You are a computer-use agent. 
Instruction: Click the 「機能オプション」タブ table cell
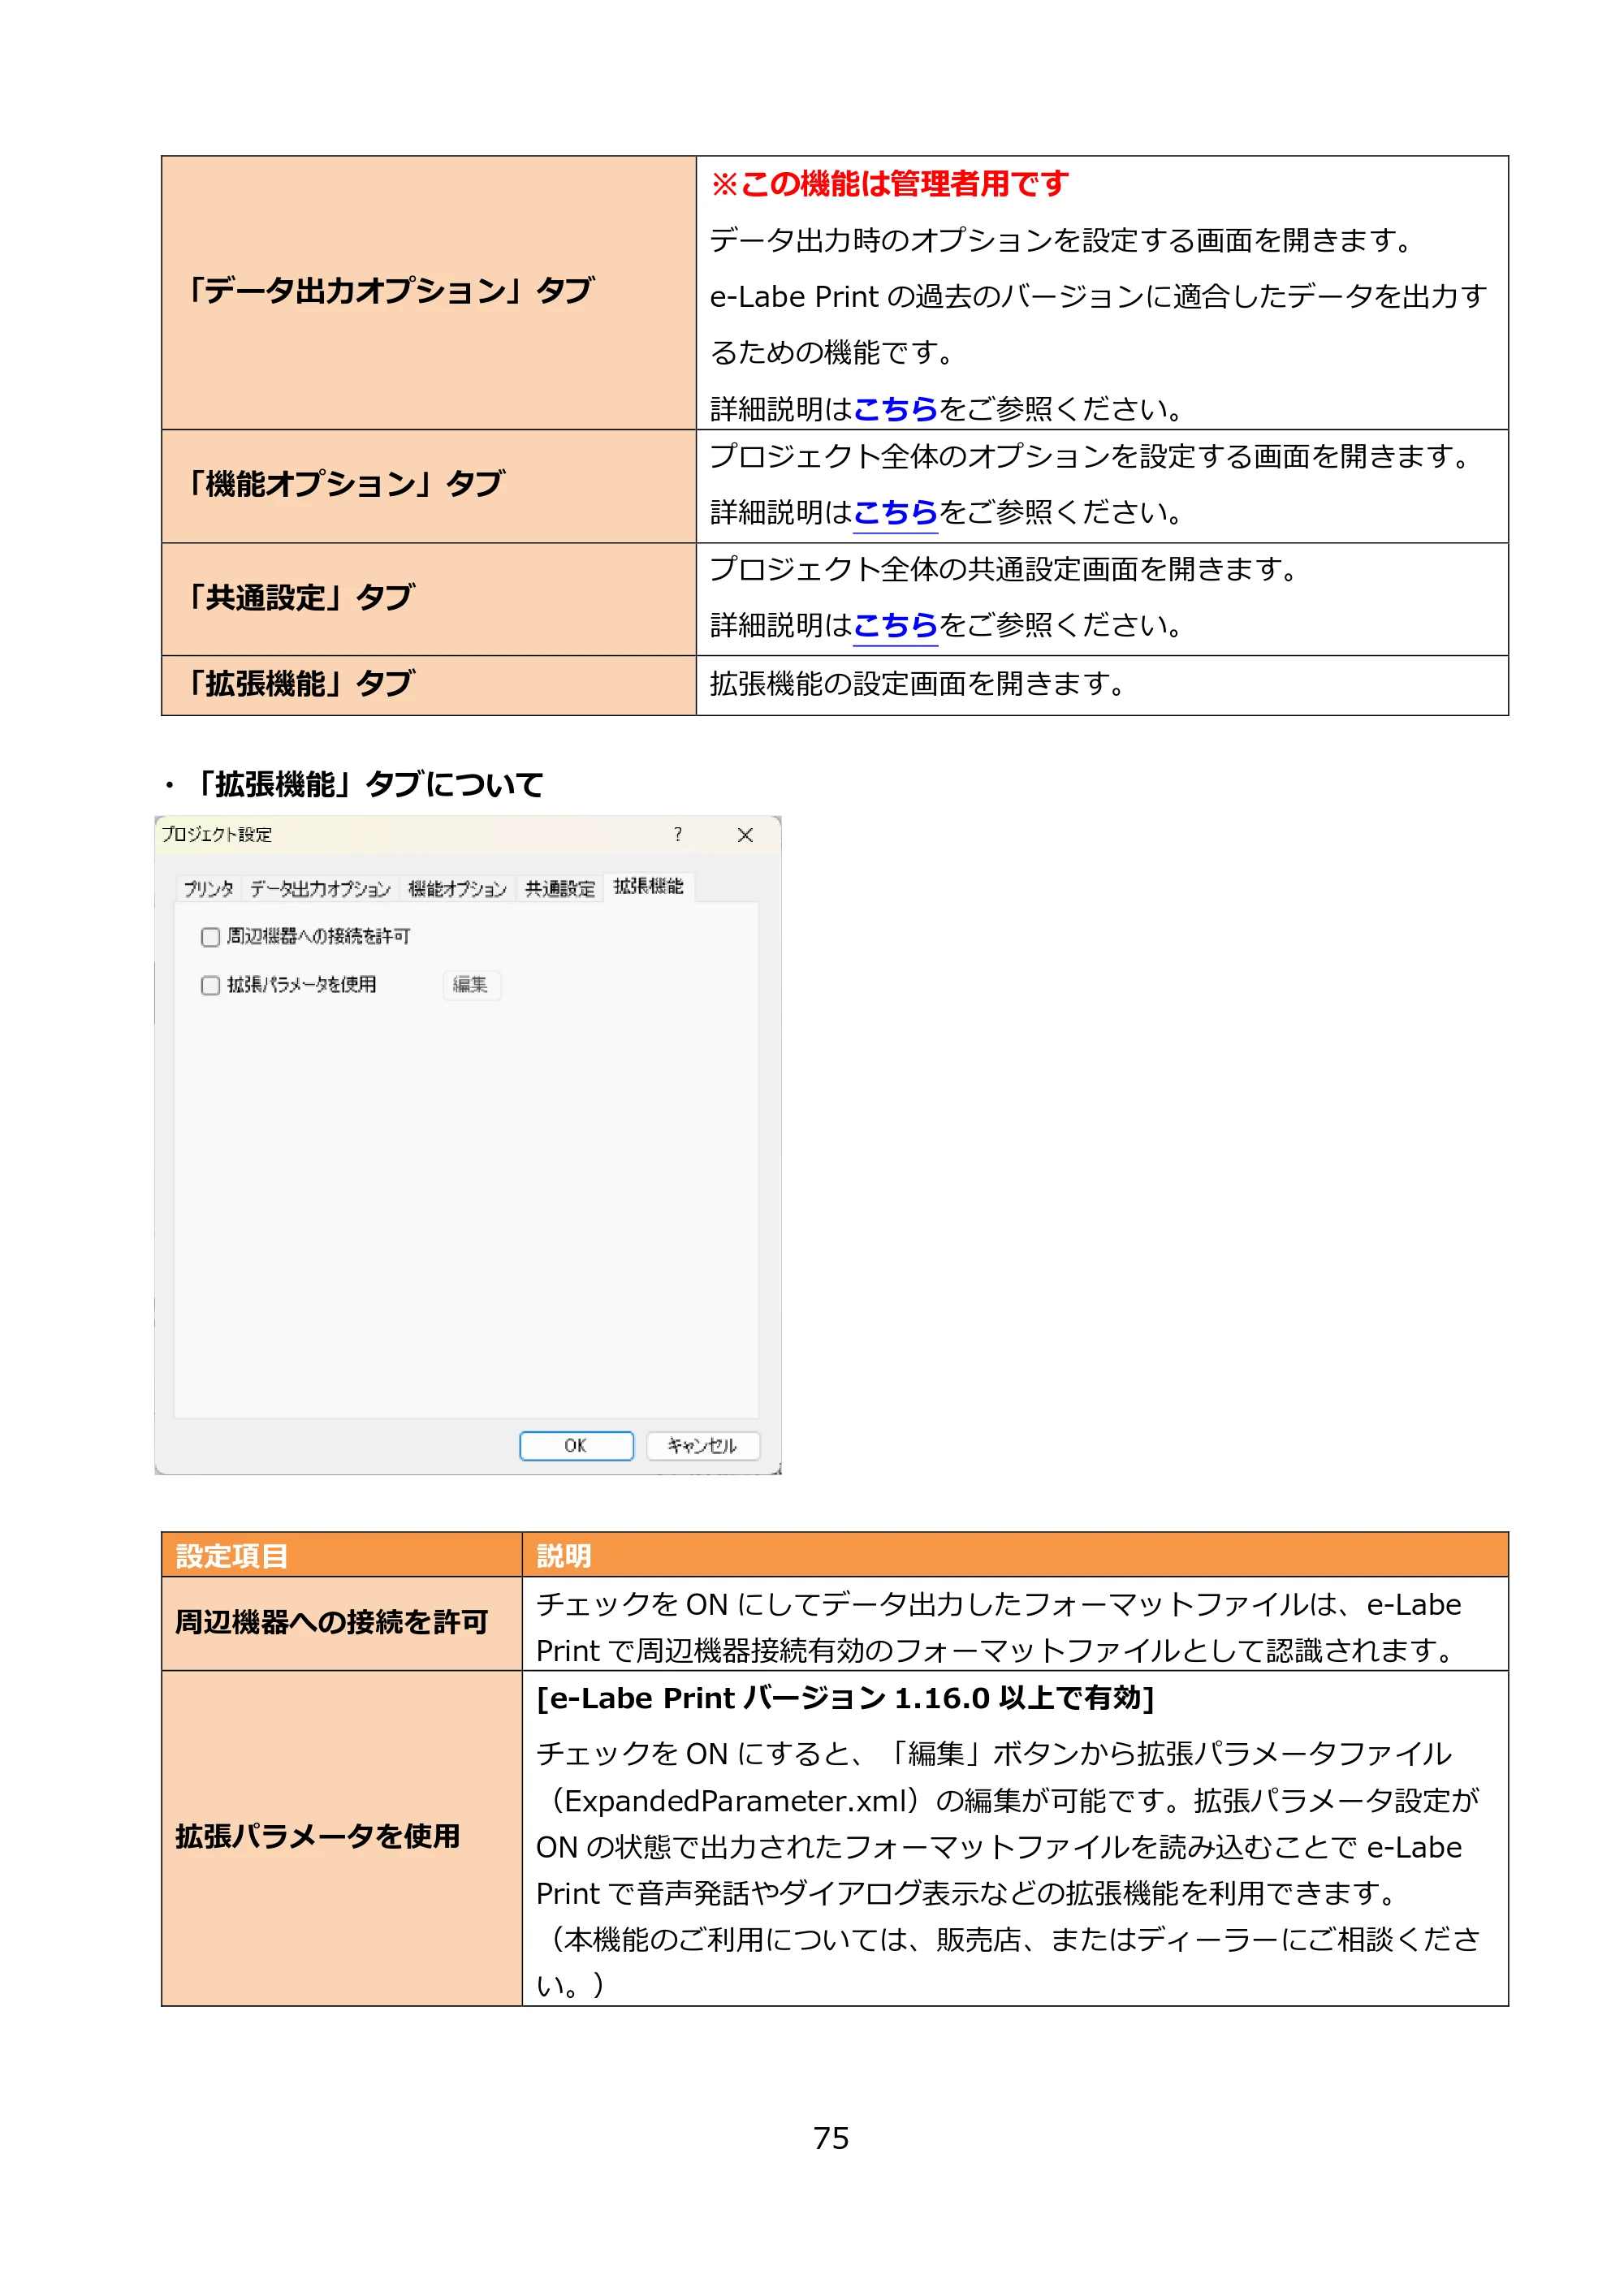pos(429,487)
